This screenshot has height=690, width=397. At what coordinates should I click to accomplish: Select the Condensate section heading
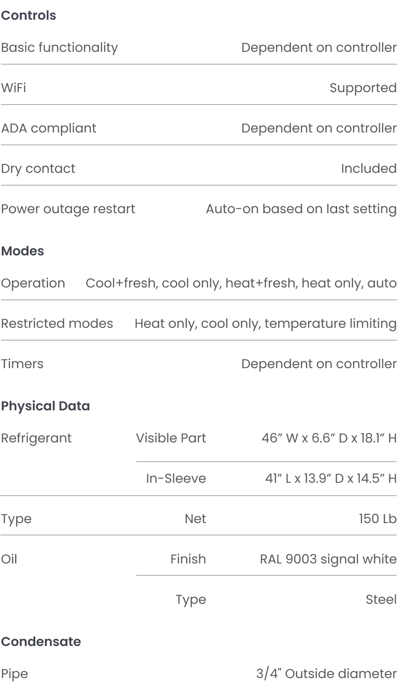41,642
